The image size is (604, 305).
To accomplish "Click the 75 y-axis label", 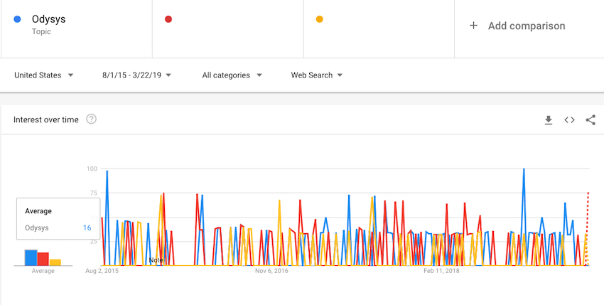I will click(x=93, y=193).
